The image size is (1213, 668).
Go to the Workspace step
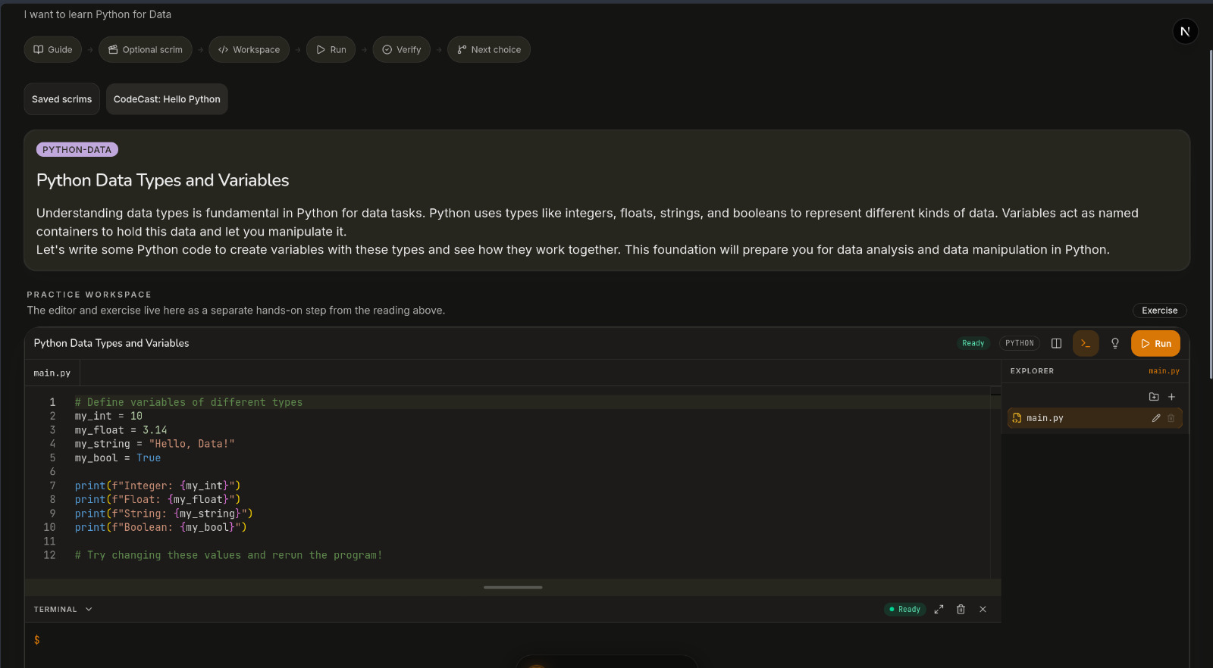pyautogui.click(x=249, y=50)
